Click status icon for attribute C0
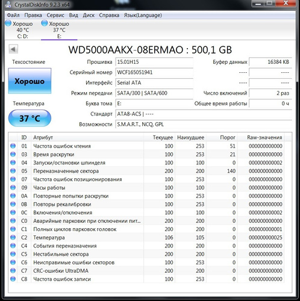Viewport: 300px width, 301px height. click(x=13, y=221)
